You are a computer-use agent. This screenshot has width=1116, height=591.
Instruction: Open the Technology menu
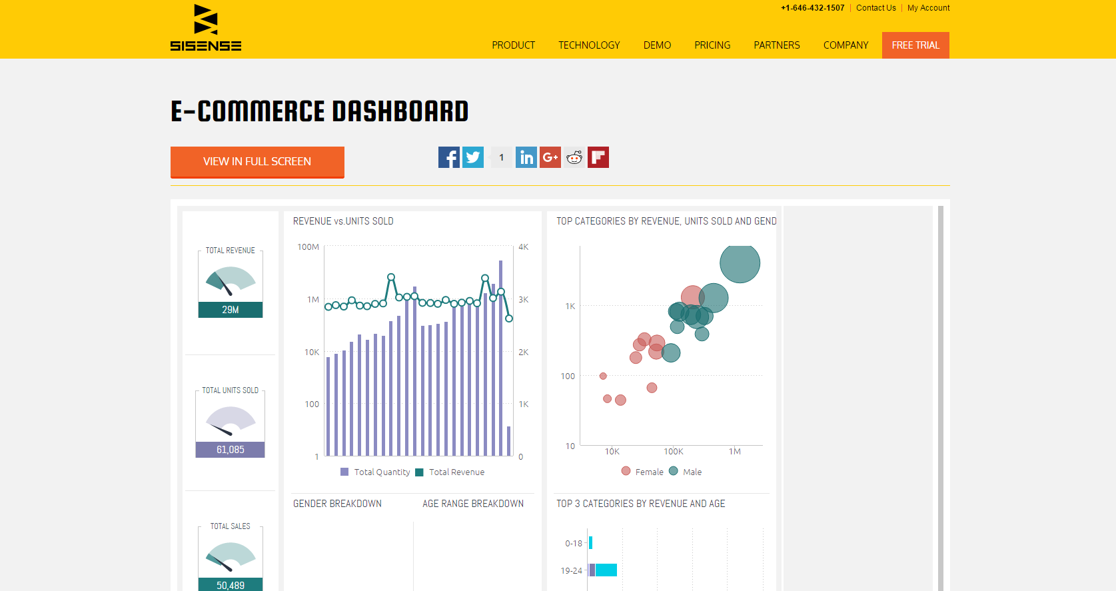pos(589,45)
